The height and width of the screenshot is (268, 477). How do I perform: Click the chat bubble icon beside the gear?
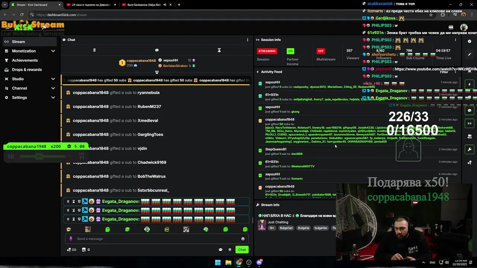(220, 250)
